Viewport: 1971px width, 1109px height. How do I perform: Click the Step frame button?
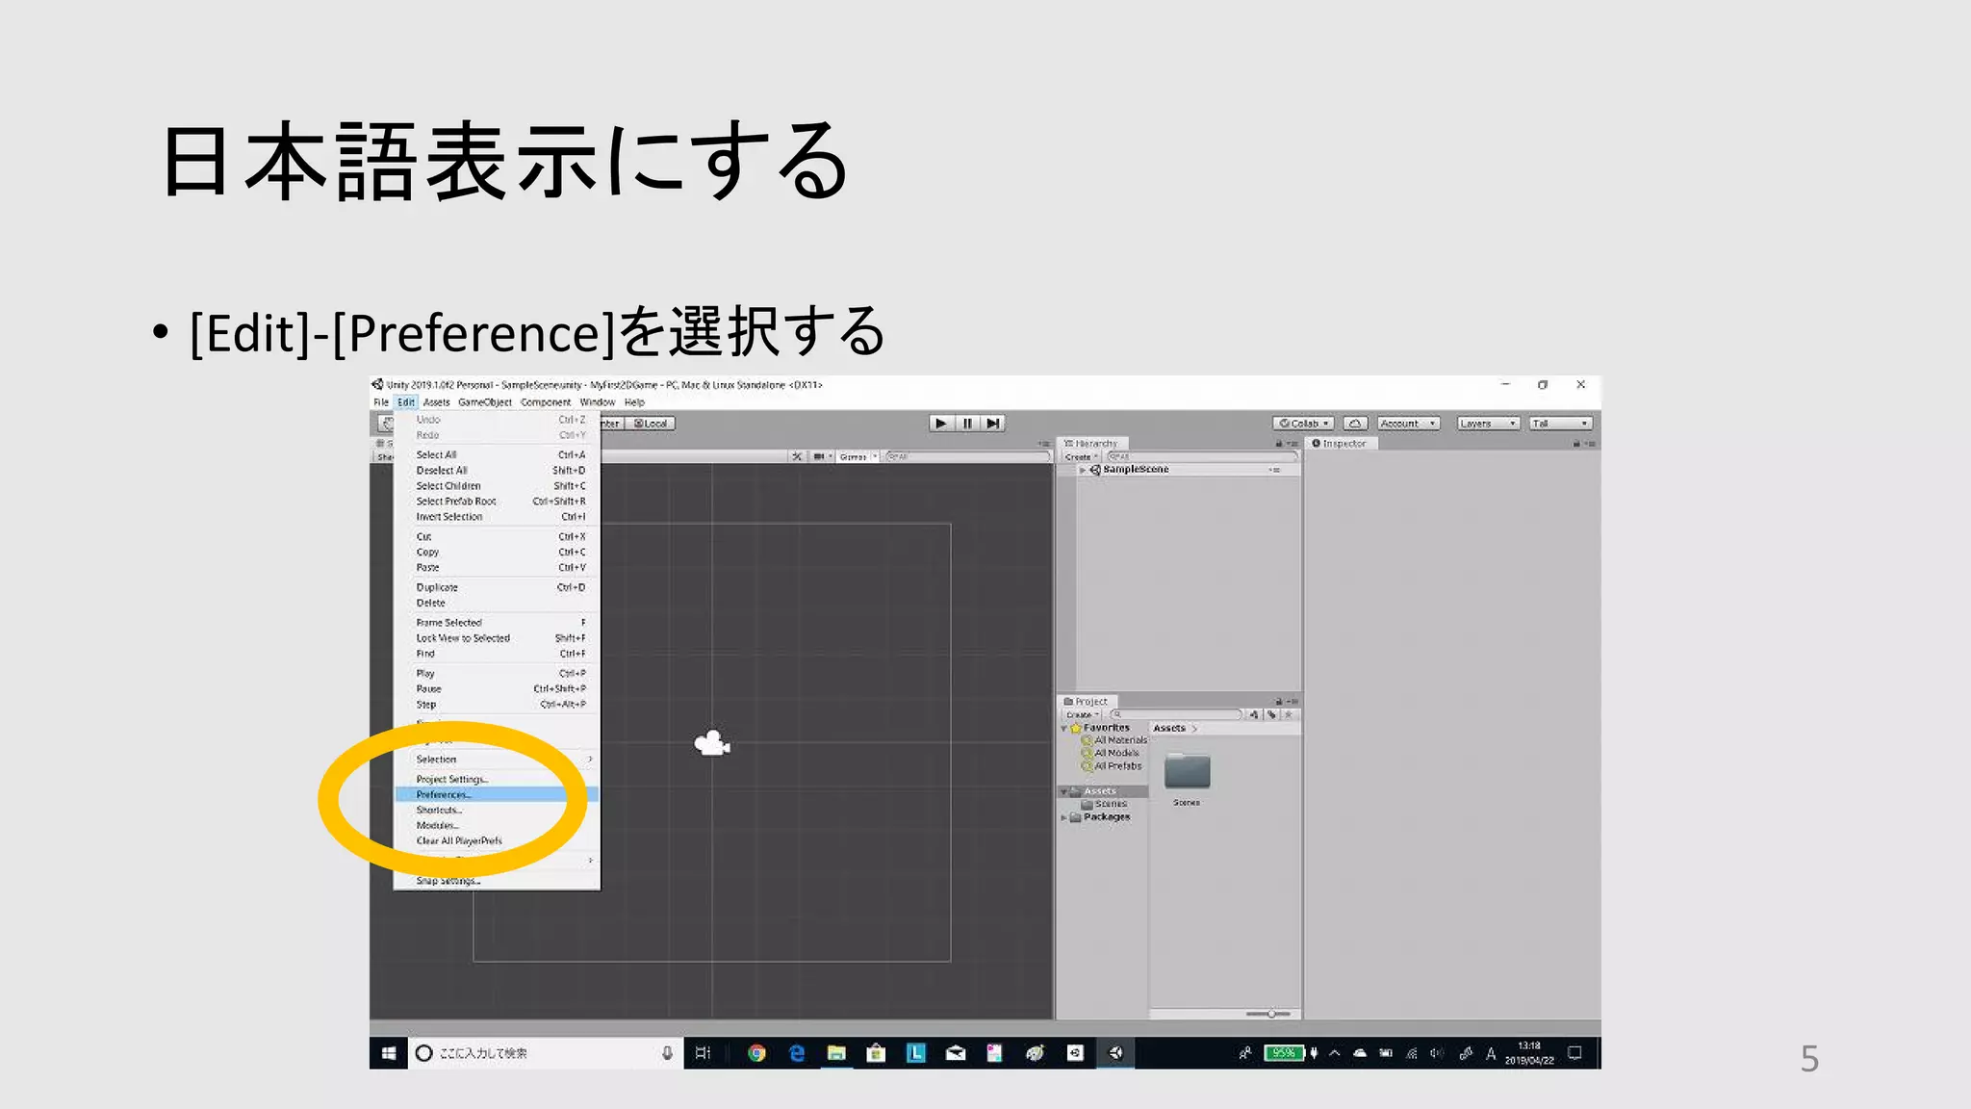(993, 423)
